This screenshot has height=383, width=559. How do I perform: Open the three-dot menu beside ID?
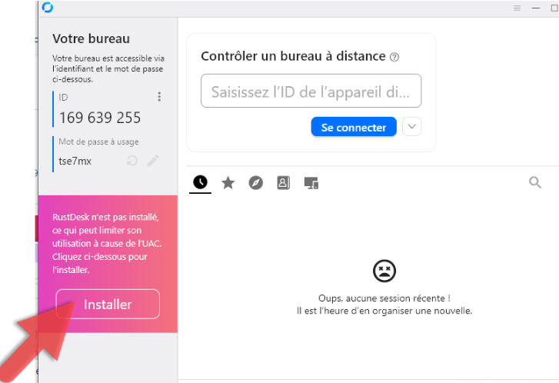159,97
